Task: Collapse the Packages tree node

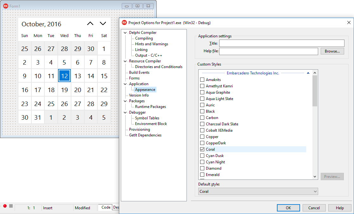Action: [125, 101]
